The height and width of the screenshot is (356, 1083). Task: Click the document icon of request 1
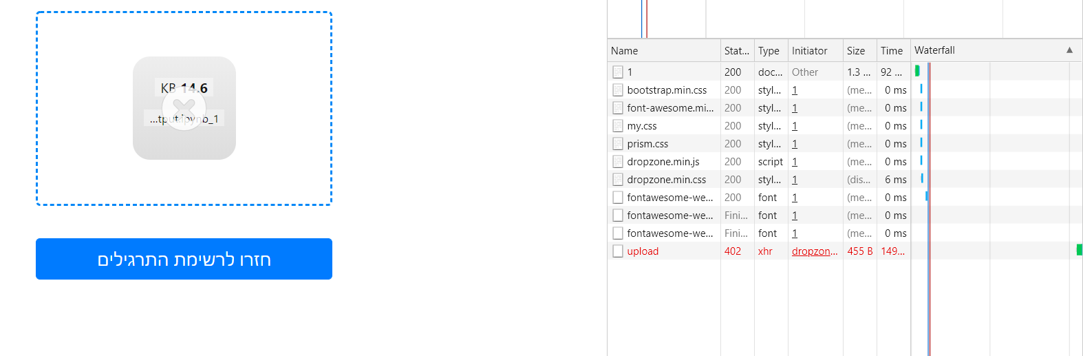(618, 72)
